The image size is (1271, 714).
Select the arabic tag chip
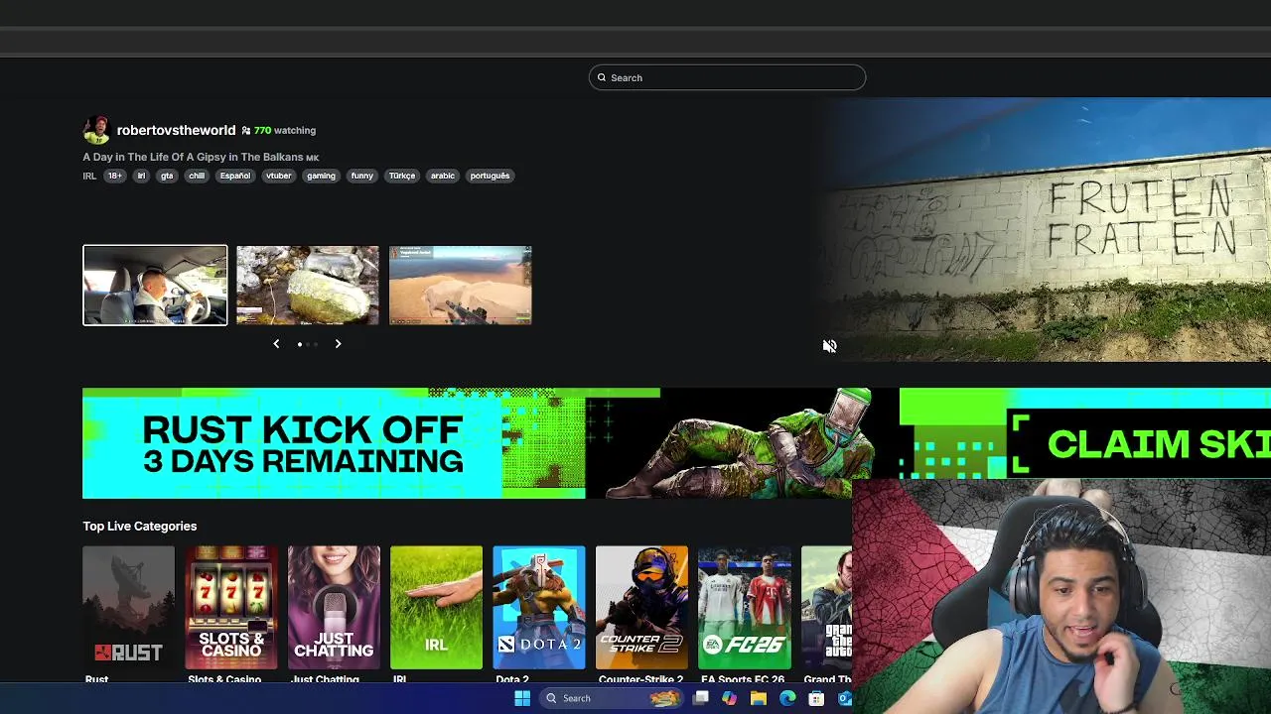[443, 176]
